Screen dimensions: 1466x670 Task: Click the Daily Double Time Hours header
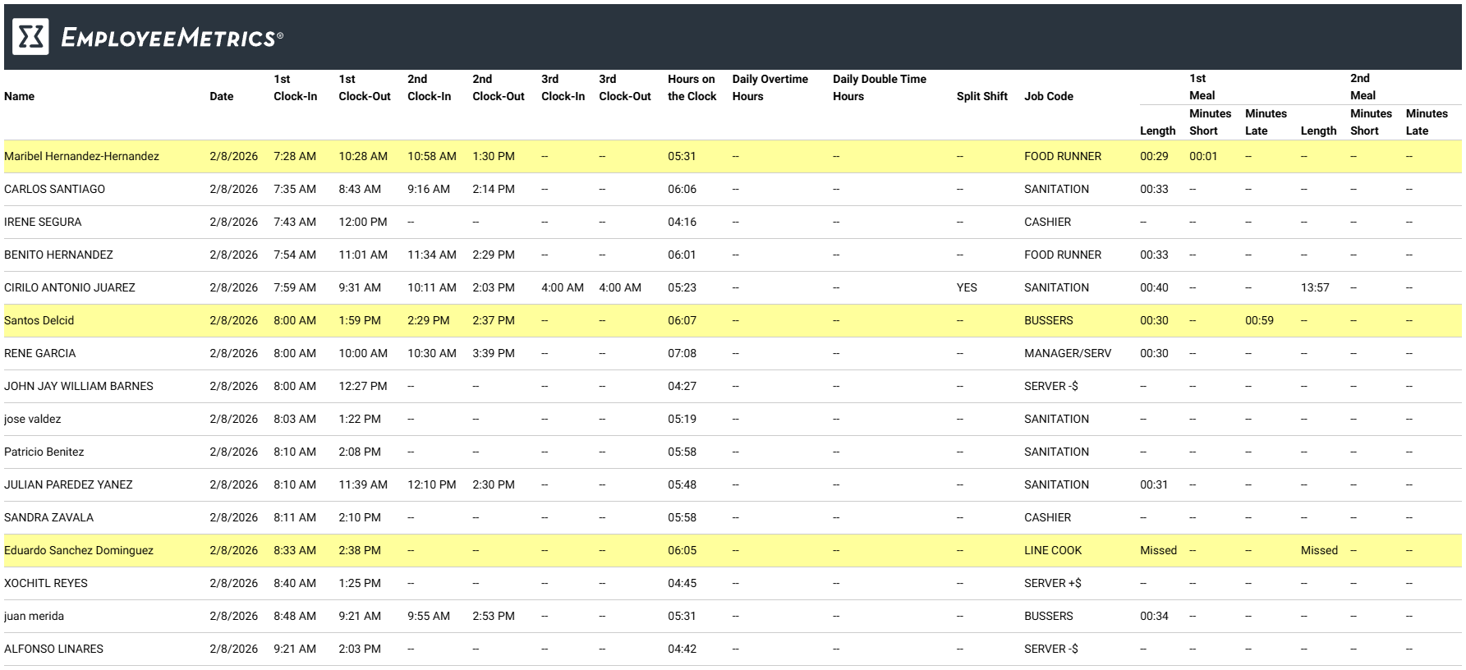[x=879, y=88]
